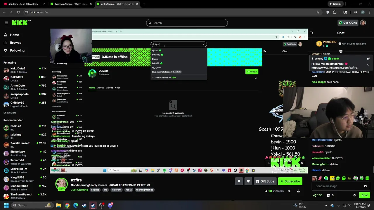This screenshot has width=374, height=210.
Task: Send message with Chat button
Action: 365,195
